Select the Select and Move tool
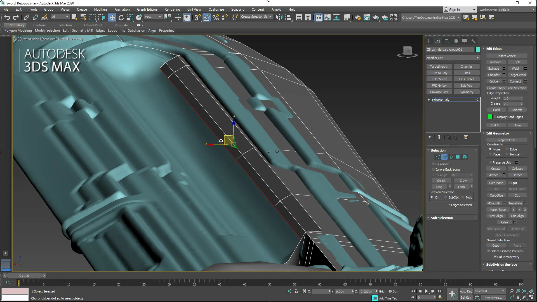This screenshot has height=302, width=537. click(112, 18)
